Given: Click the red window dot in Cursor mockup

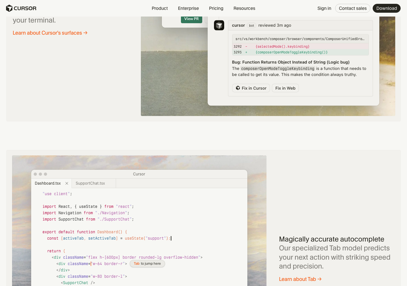Looking at the screenshot, I should [x=35, y=174].
